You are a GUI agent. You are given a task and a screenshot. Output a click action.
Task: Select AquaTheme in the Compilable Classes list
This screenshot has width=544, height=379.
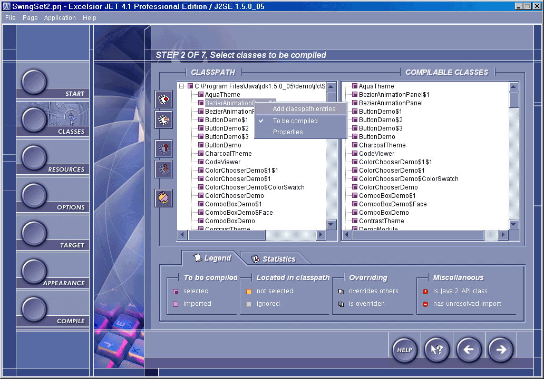click(376, 86)
